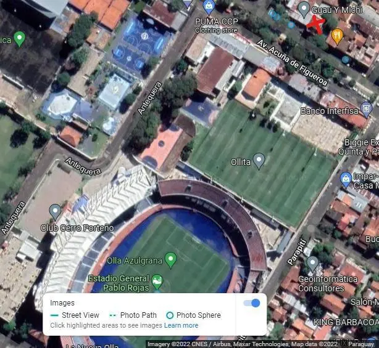Open the Olla Azulgrana green pin
The width and height of the screenshot is (379, 348).
click(170, 259)
